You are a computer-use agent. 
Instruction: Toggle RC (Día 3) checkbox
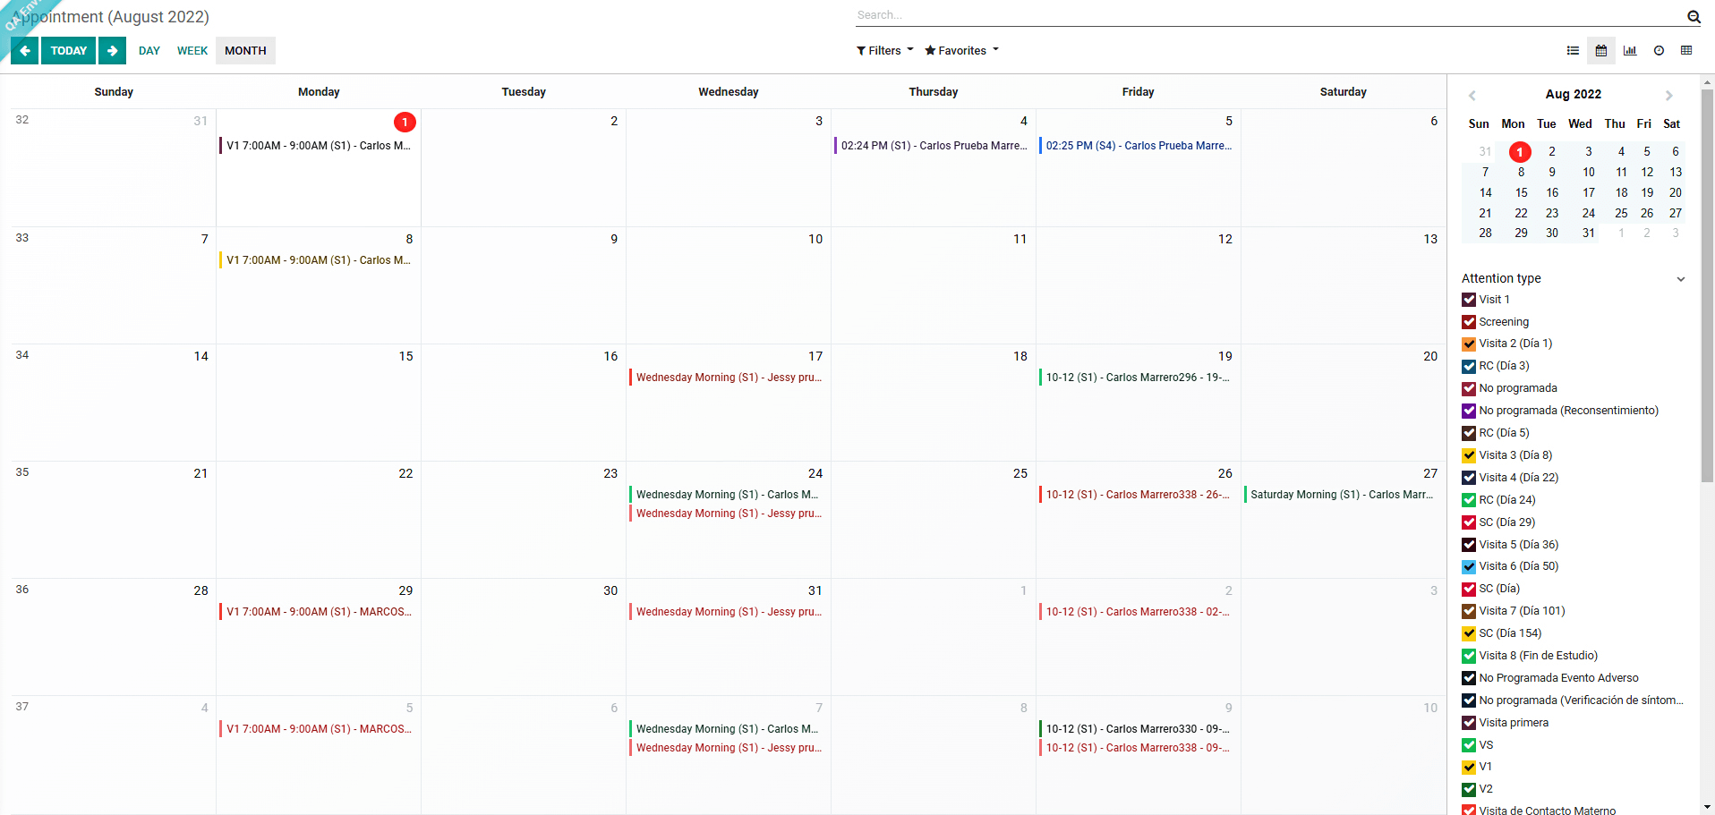pyautogui.click(x=1469, y=366)
